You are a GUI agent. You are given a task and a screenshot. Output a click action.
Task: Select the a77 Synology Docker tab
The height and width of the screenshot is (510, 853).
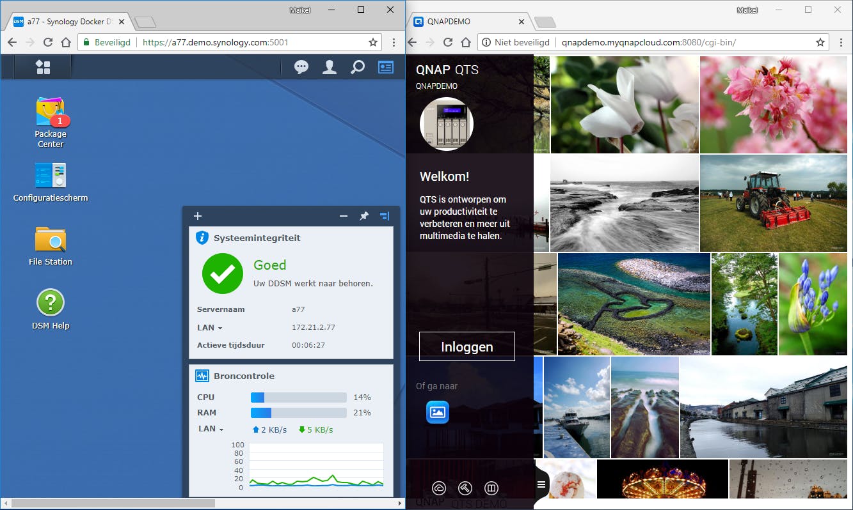coord(69,22)
